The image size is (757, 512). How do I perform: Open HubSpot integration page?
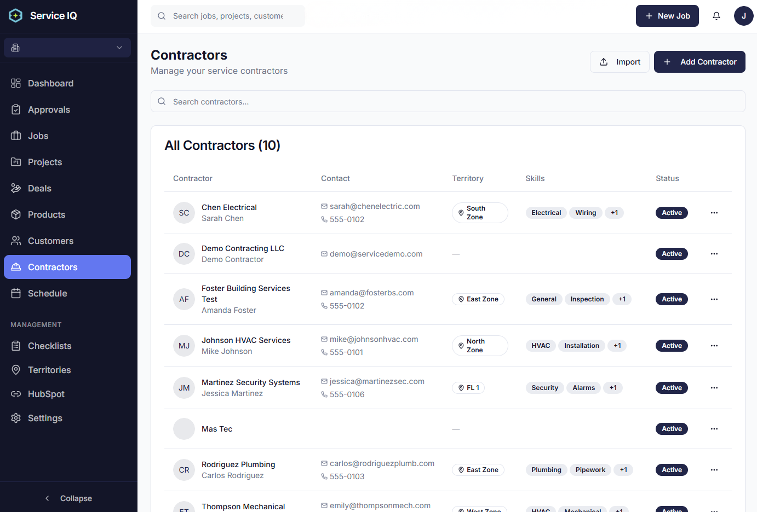coord(67,394)
